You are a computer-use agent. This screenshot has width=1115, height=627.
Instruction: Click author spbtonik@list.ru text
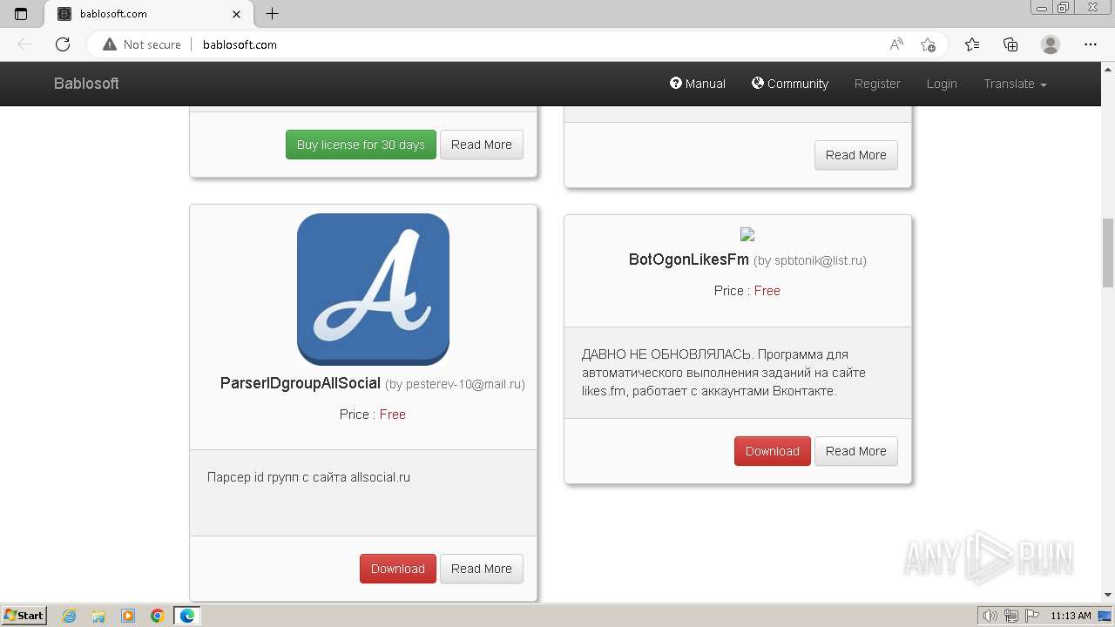point(810,260)
